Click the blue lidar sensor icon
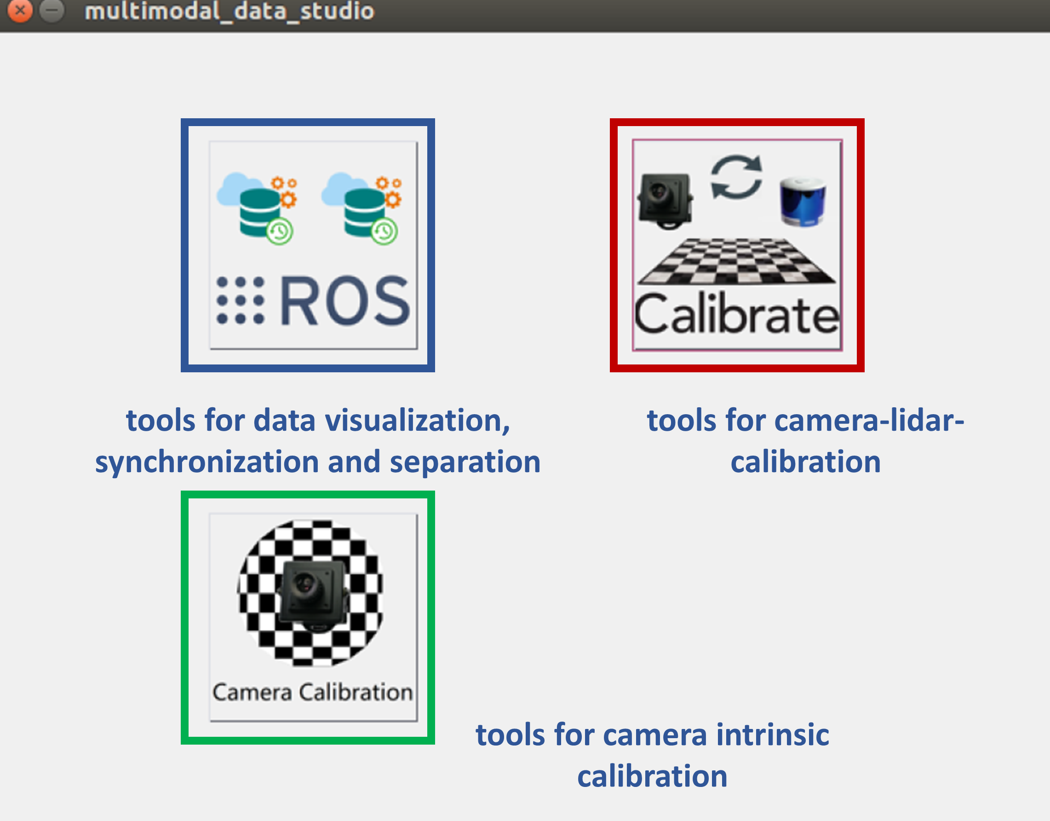The image size is (1050, 821). [803, 202]
